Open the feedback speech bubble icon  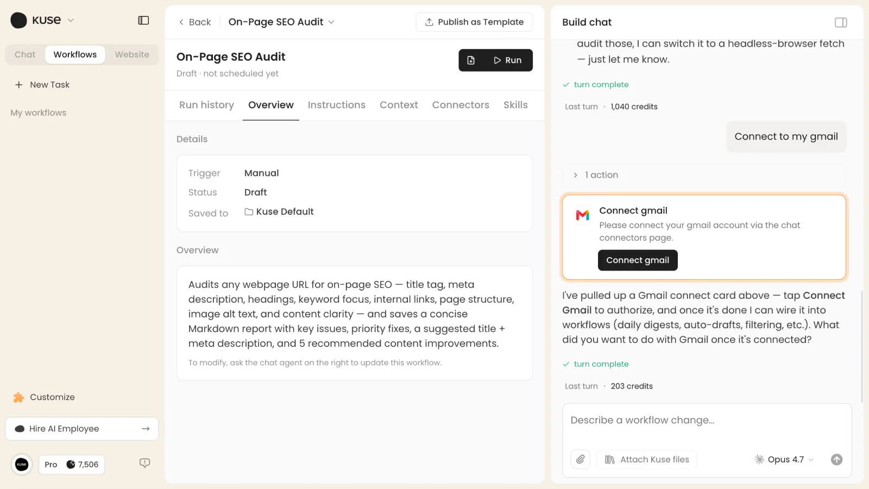(144, 463)
